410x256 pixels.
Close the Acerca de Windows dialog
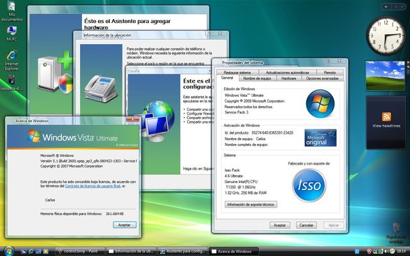pyautogui.click(x=133, y=119)
